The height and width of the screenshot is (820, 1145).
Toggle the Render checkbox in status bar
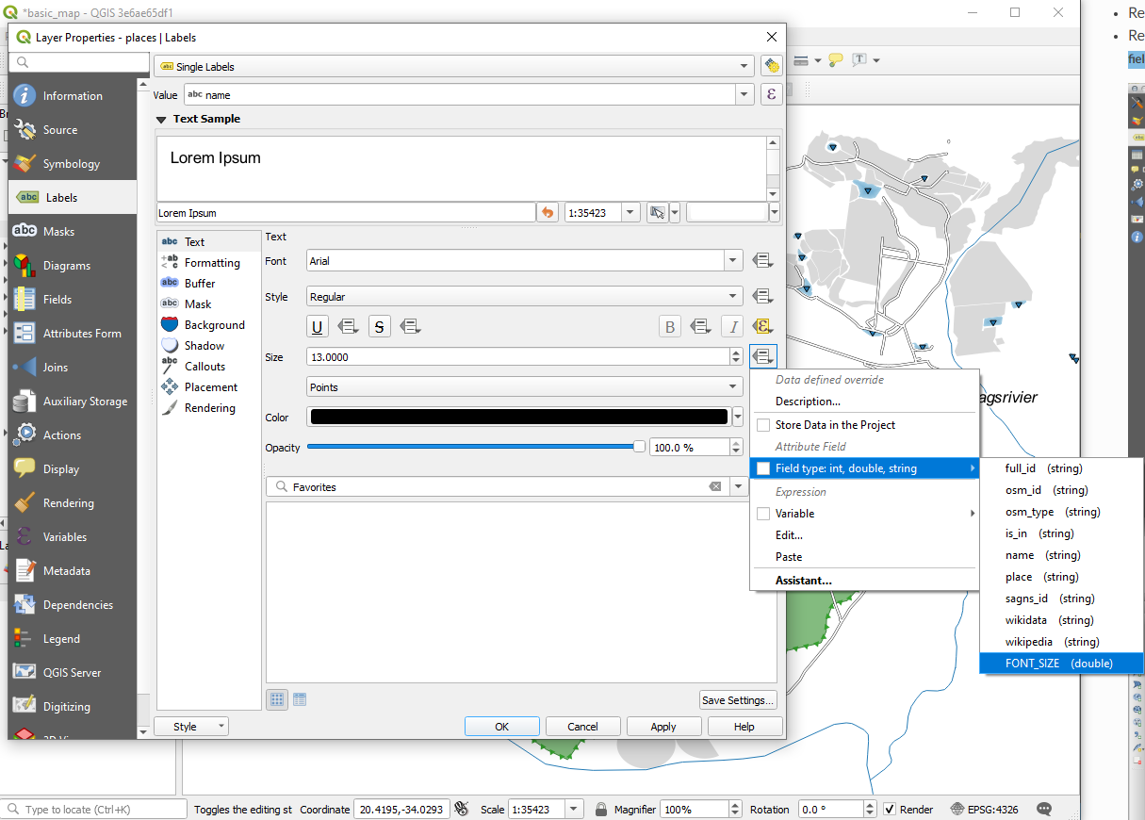[889, 810]
